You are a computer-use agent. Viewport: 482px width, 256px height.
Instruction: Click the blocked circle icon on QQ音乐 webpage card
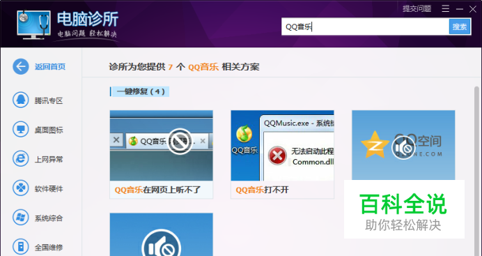180,141
